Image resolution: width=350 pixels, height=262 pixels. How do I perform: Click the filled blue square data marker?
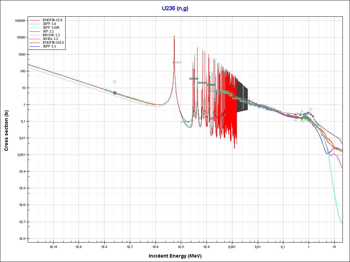click(x=115, y=93)
